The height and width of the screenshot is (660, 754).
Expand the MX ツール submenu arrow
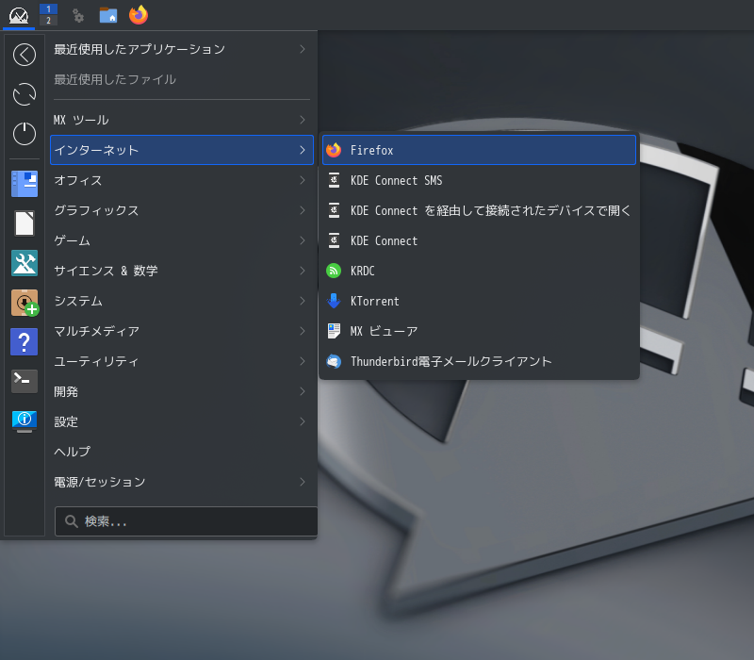click(302, 120)
